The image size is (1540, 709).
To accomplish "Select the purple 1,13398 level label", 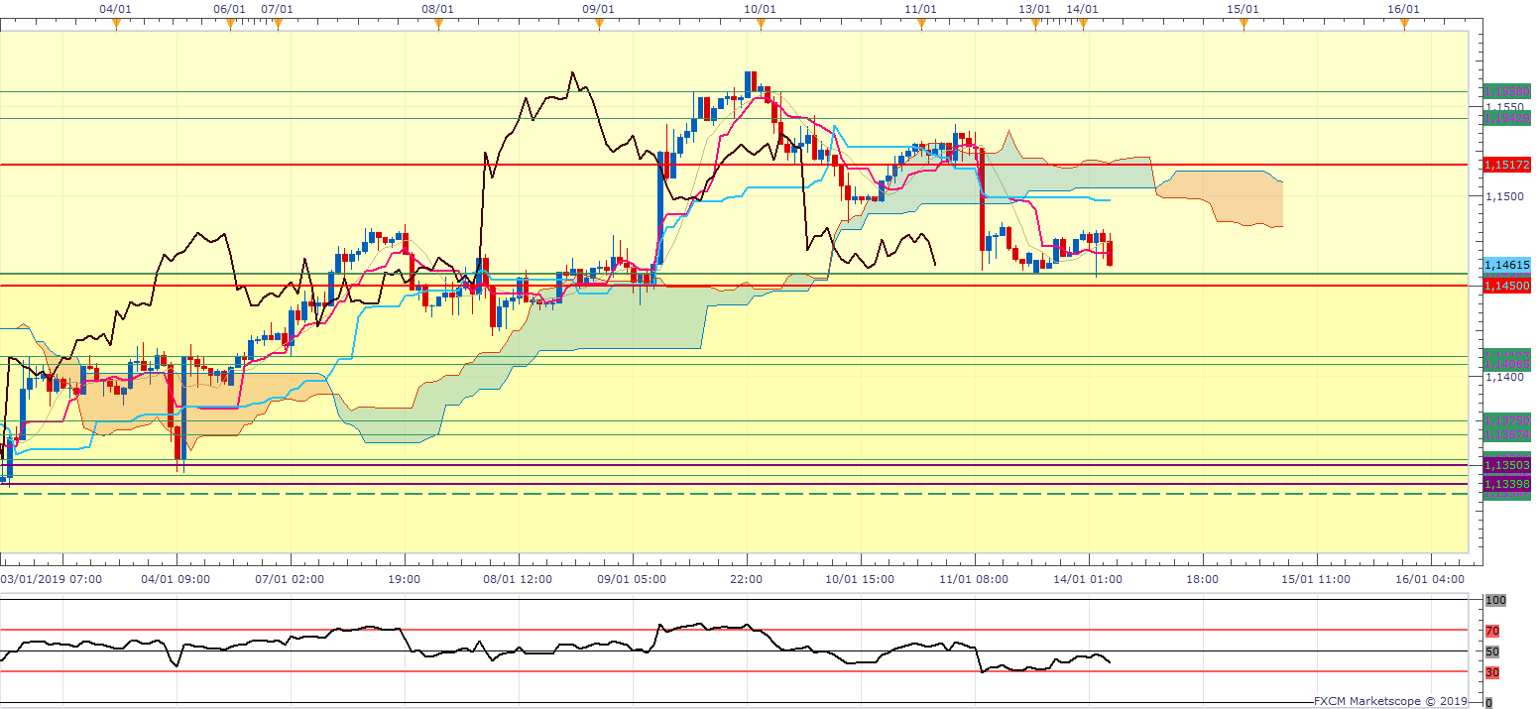I will click(x=1506, y=483).
